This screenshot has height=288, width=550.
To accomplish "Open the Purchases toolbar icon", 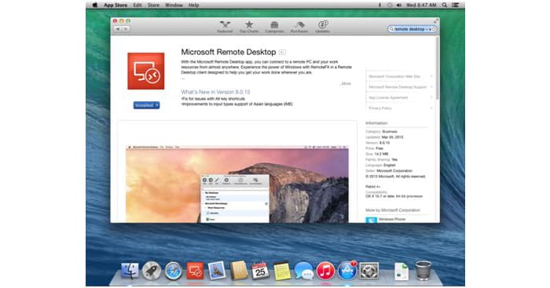I will 299,27.
